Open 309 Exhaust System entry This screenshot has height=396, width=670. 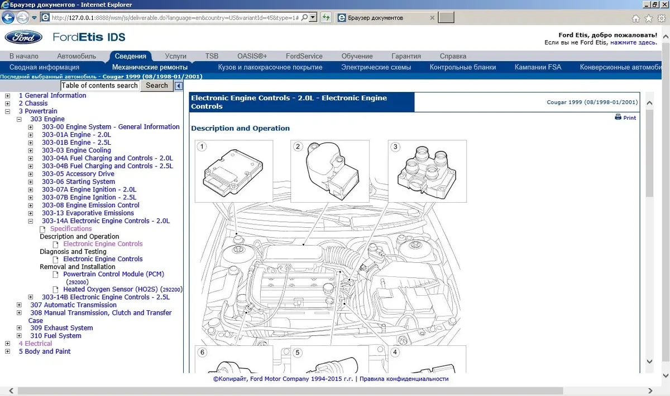pos(61,328)
